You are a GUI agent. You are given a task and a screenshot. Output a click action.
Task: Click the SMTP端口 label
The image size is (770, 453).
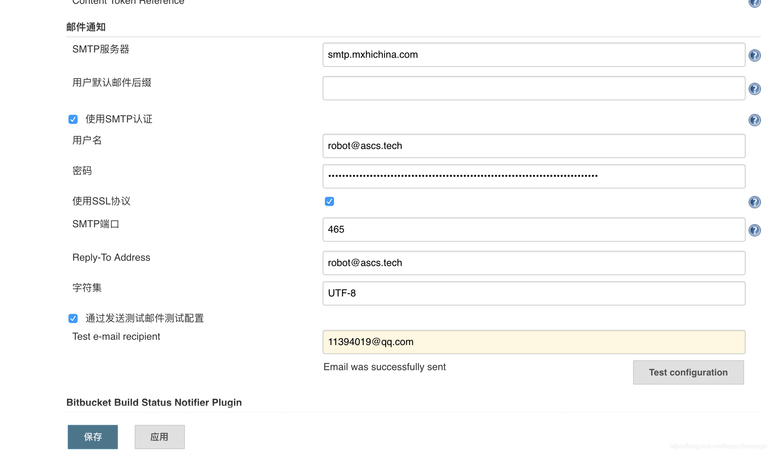point(96,224)
